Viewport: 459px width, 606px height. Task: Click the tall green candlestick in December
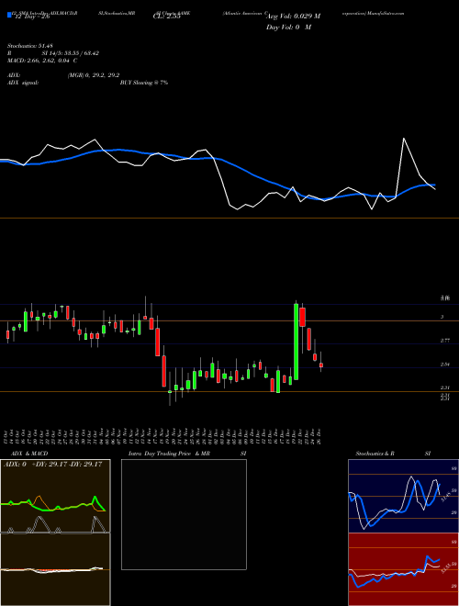pyautogui.click(x=296, y=342)
